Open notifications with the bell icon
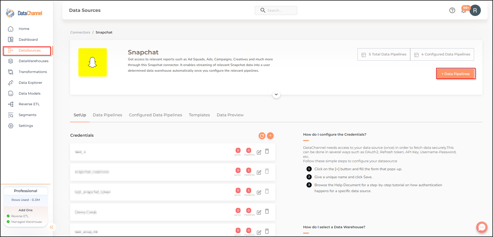 point(464,11)
